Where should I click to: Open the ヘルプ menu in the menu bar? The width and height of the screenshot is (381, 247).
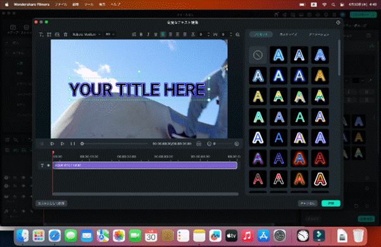point(115,4)
